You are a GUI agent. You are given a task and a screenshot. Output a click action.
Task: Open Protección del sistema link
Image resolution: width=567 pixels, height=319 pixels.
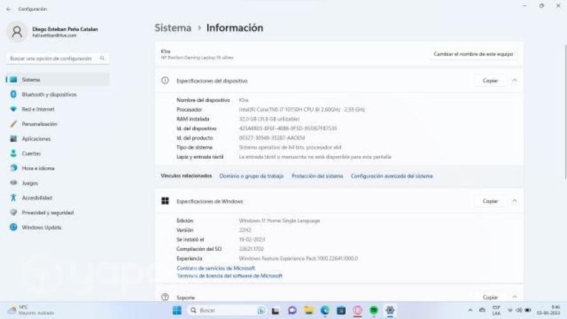click(317, 176)
